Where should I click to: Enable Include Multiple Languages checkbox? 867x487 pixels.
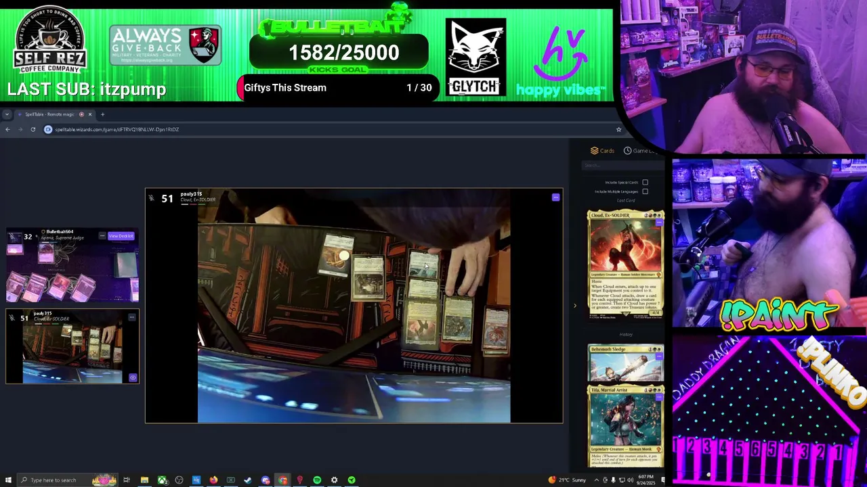pyautogui.click(x=645, y=191)
